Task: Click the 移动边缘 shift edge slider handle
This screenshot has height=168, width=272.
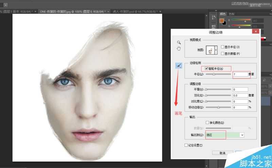Action: click(x=218, y=107)
